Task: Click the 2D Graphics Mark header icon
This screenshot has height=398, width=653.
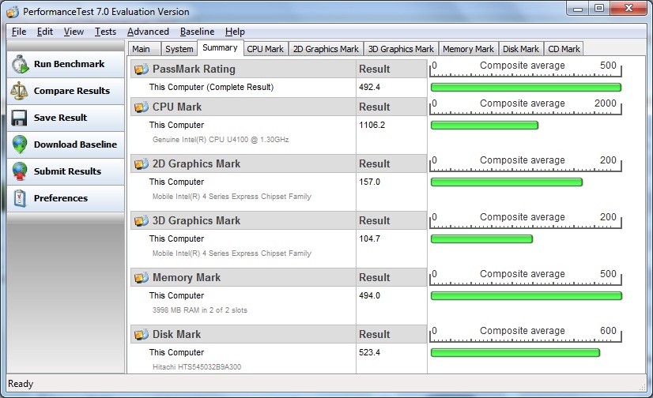Action: click(x=142, y=163)
